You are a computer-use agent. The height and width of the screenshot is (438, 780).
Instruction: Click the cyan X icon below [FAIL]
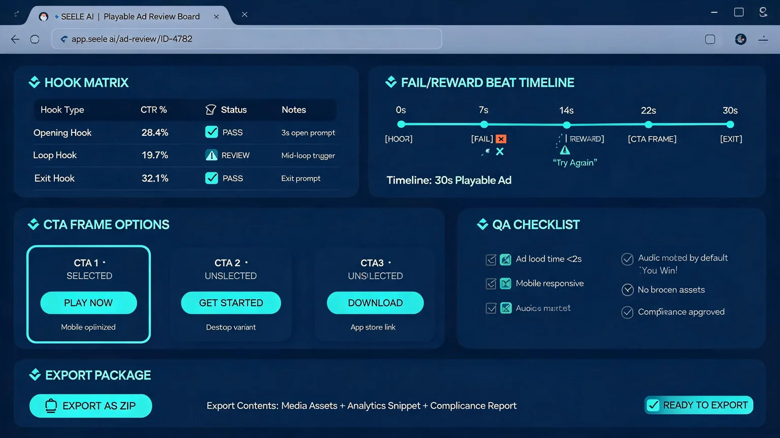point(500,152)
